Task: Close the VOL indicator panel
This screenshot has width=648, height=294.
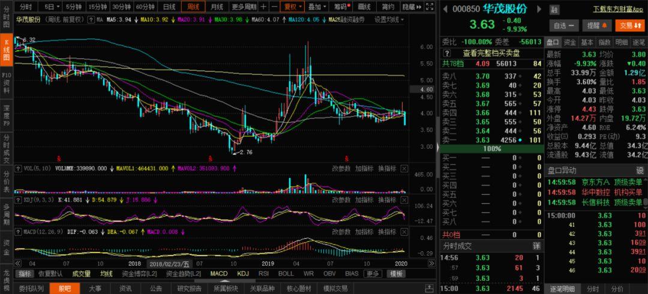Action: click(x=404, y=168)
